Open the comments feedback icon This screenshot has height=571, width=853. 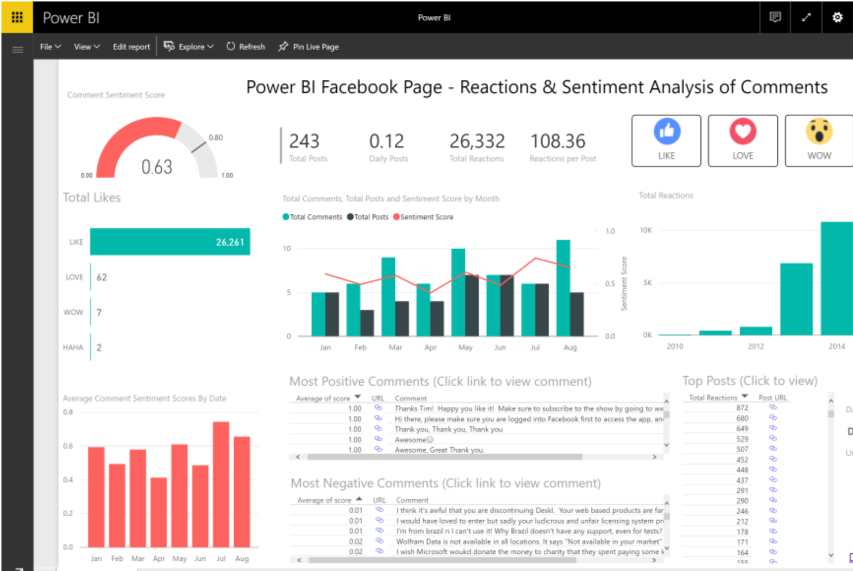pyautogui.click(x=775, y=17)
